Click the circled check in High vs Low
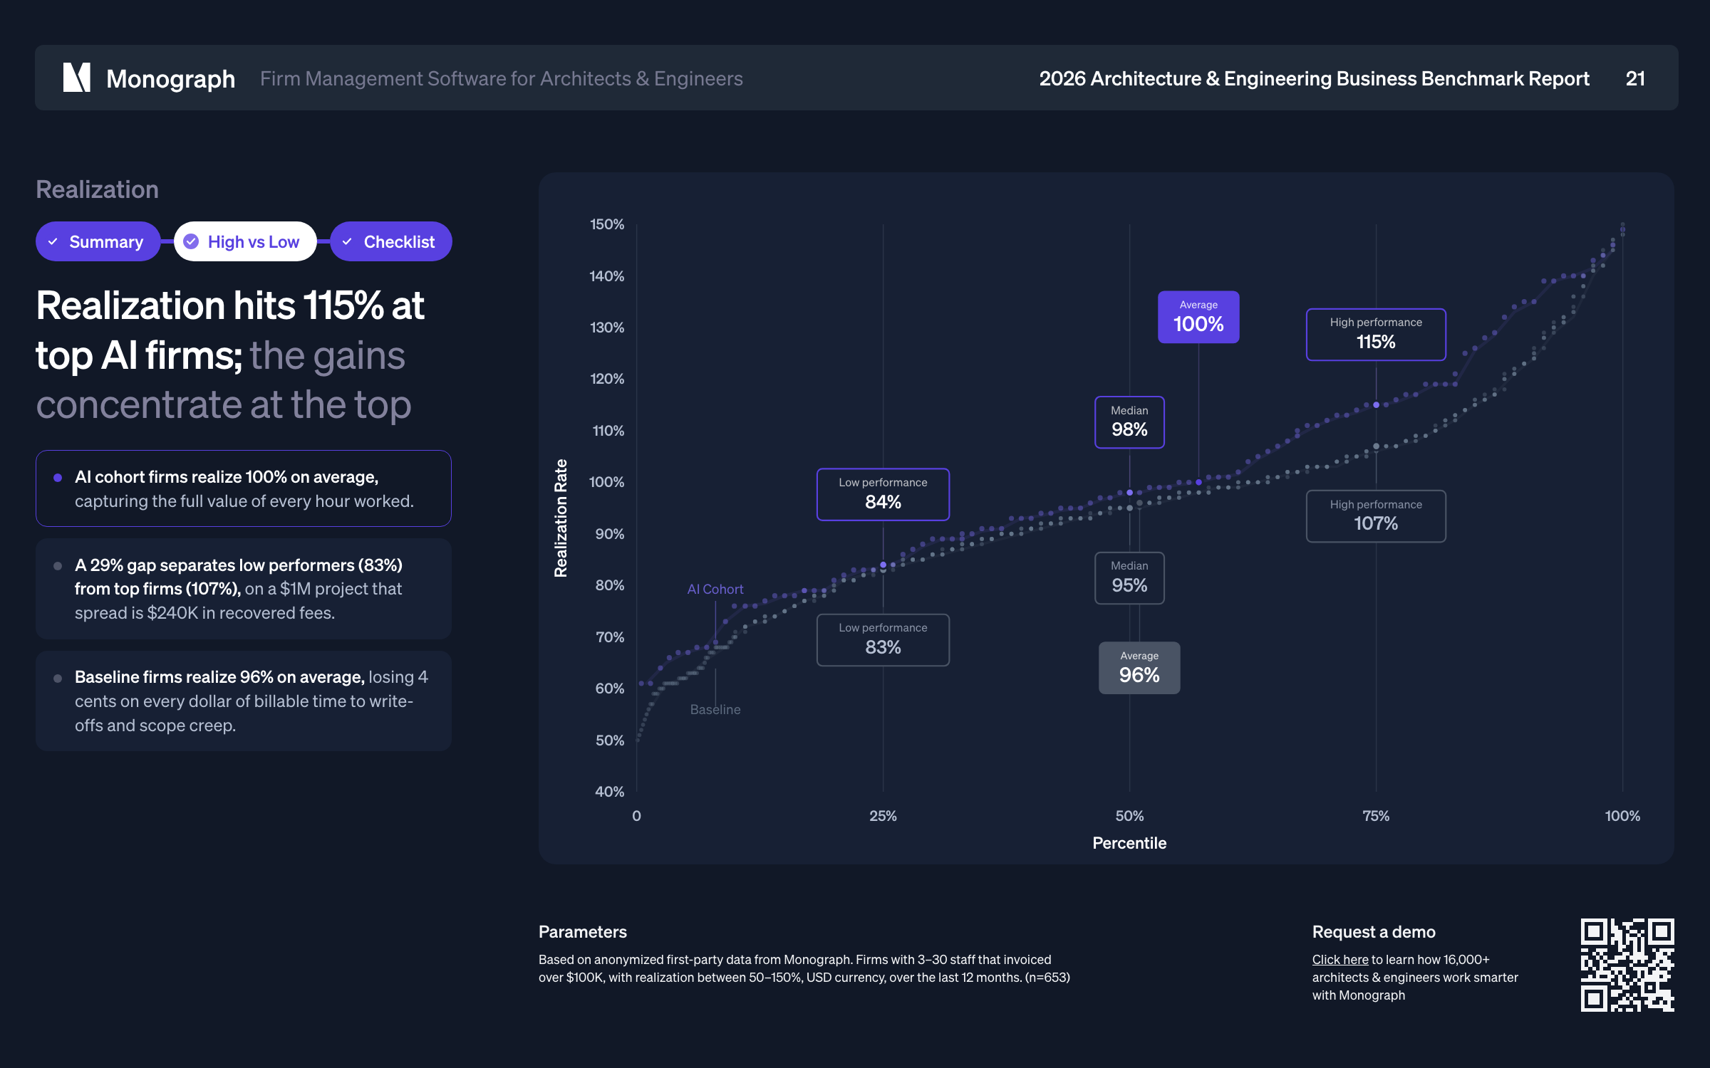1710x1068 pixels. tap(191, 242)
